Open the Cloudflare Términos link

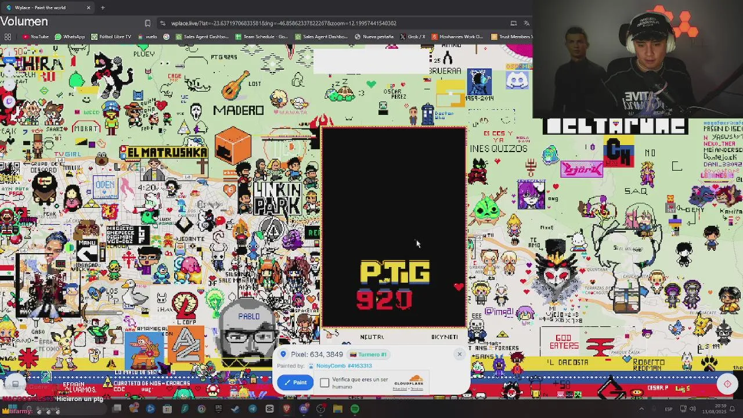tap(416, 388)
